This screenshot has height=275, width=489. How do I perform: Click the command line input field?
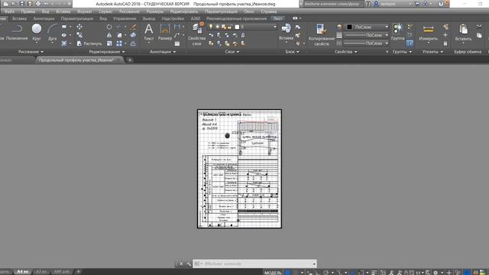coord(254,264)
